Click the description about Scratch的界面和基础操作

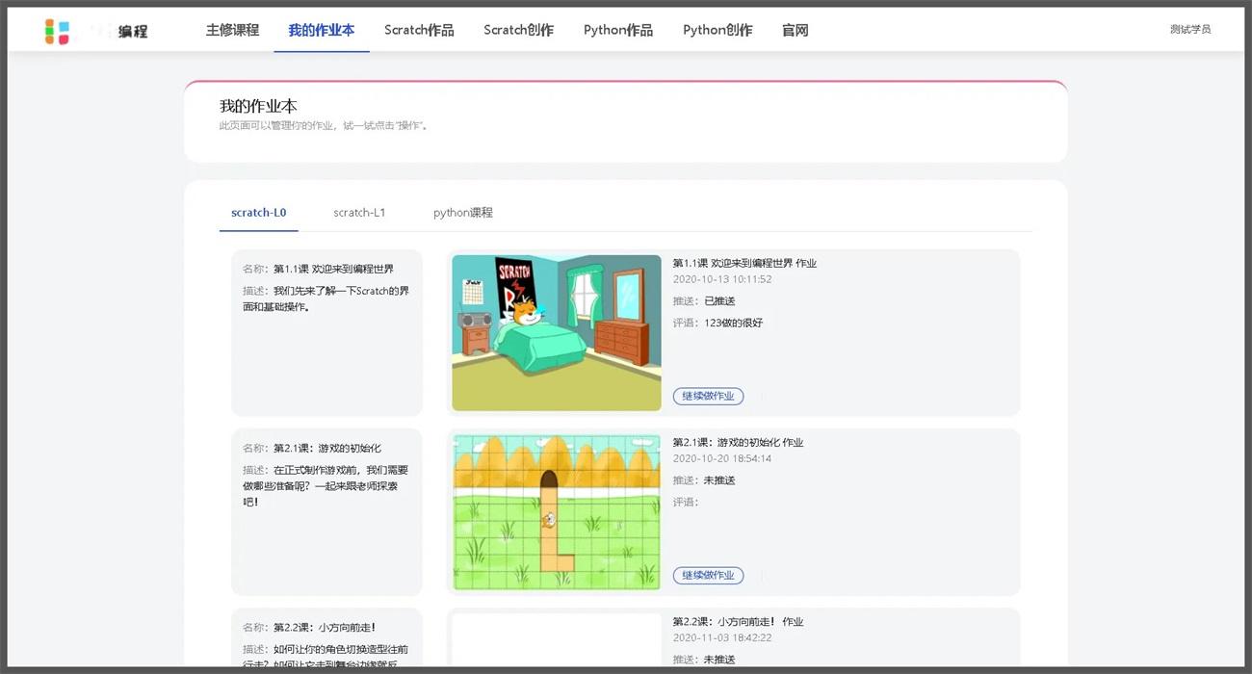[x=326, y=298]
